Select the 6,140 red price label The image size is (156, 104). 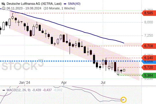coord(148,58)
